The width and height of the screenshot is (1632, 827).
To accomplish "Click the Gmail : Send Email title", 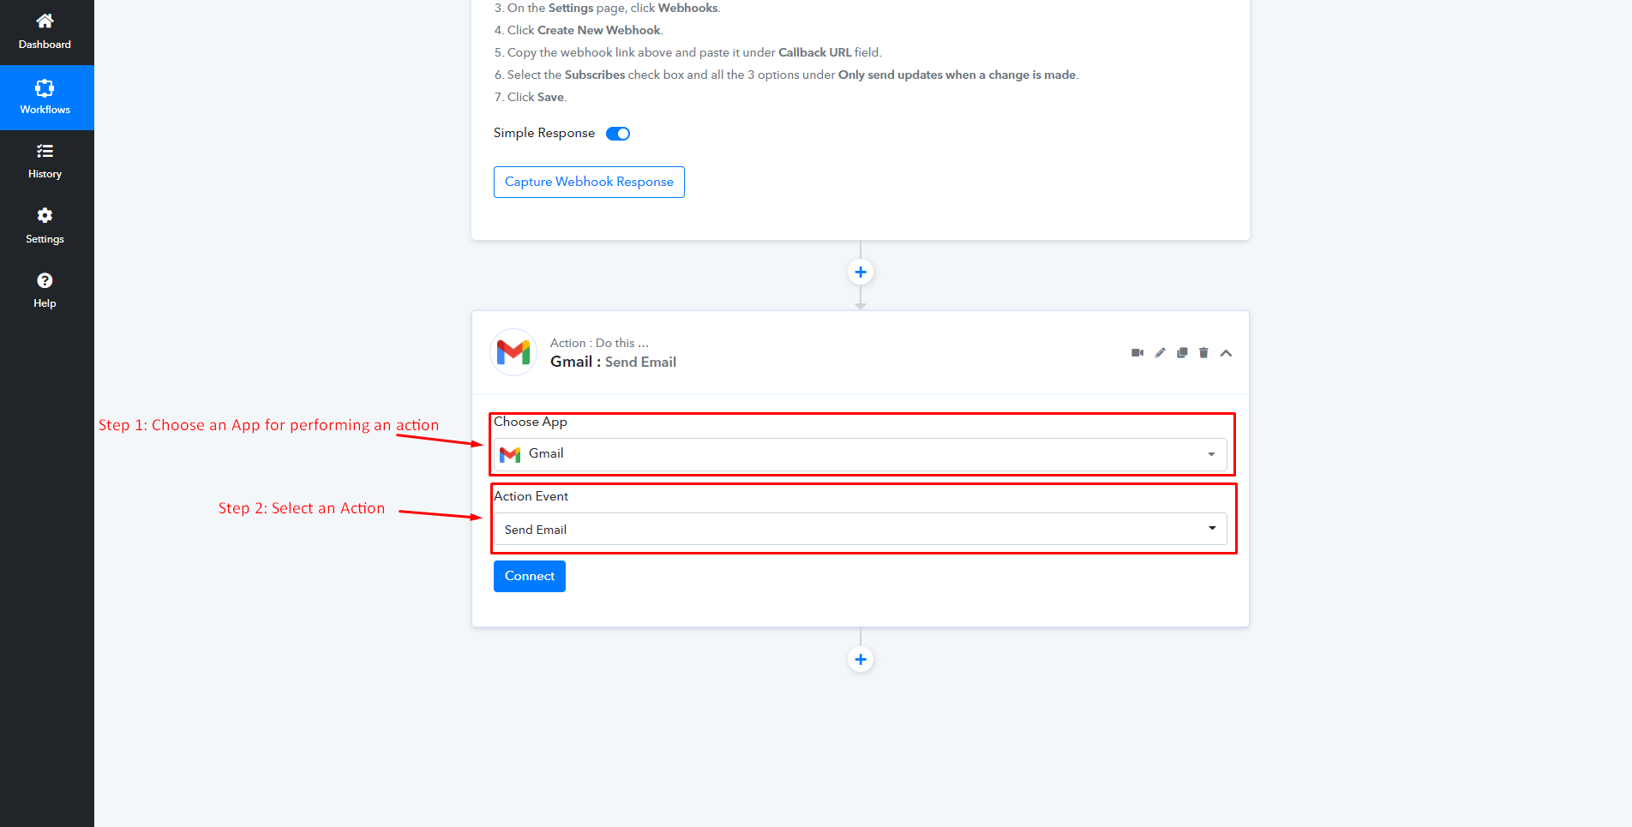I will (x=613, y=363).
